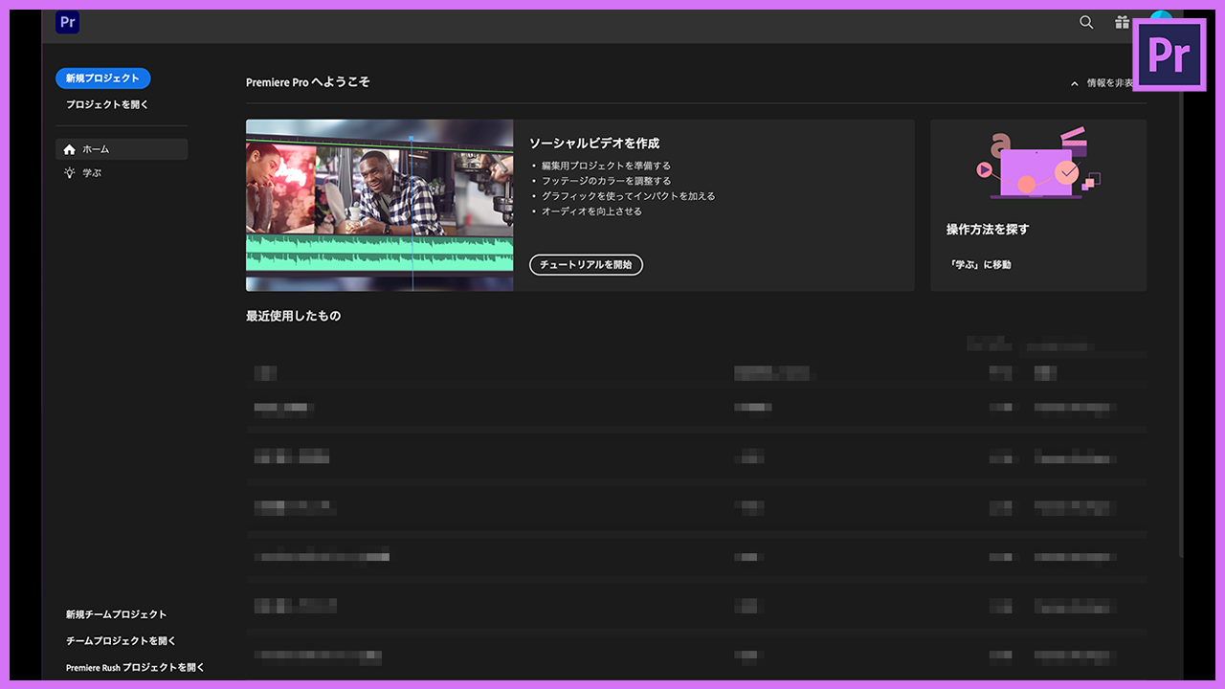
Task: Click the ソーシャルビデオを作成 heading
Action: click(594, 143)
